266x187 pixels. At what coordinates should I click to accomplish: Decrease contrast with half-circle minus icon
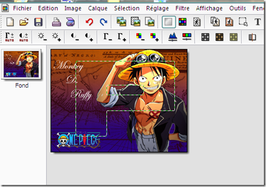pyautogui.click(x=75, y=37)
